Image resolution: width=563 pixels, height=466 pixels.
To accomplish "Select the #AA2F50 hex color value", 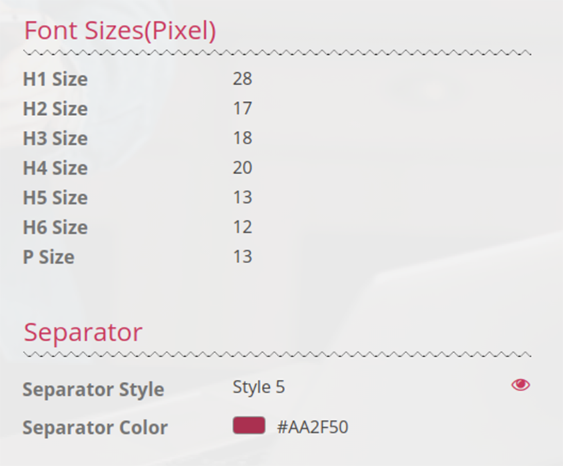I will (313, 427).
